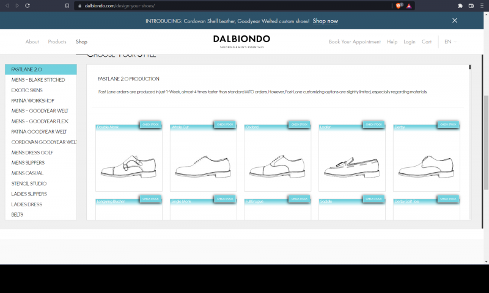This screenshot has height=293, width=489.
Task: Check stock for Oxford
Action: (300, 125)
